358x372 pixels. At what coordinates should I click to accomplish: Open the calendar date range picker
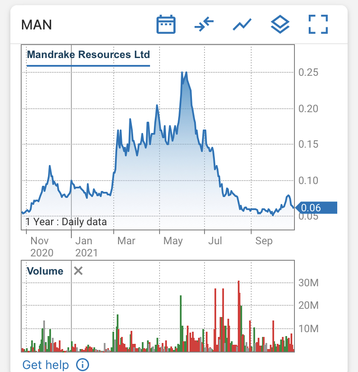[x=166, y=24]
